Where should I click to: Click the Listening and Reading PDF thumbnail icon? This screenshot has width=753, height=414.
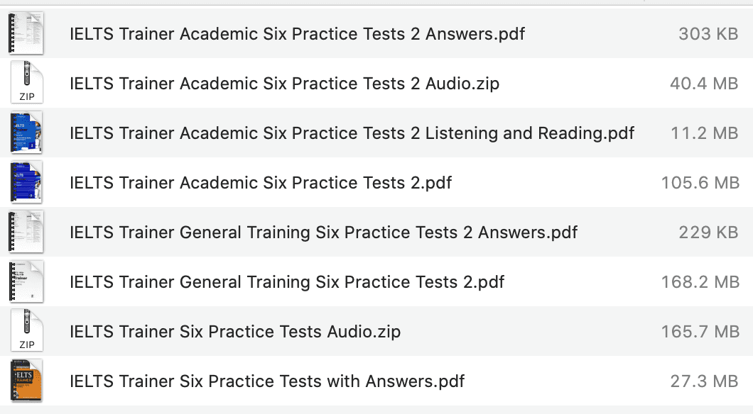[x=26, y=133]
